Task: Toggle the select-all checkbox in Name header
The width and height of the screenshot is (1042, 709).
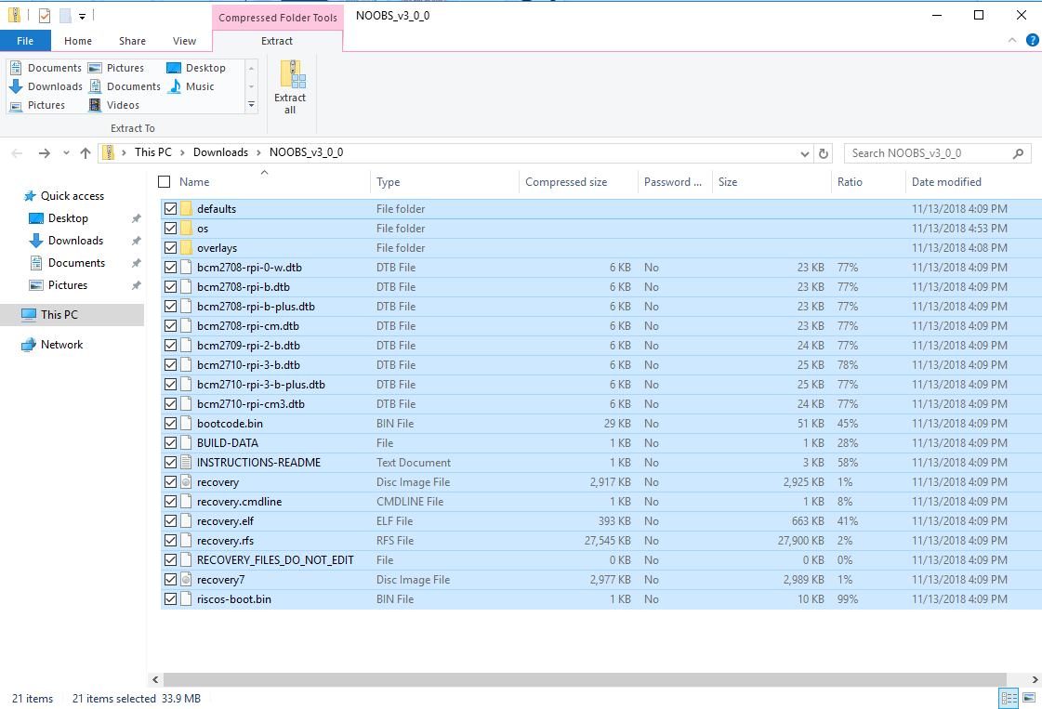Action: coord(165,181)
